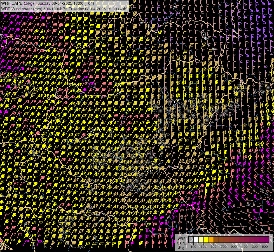
Task: Select the pale yellow CAPE legend swatch
Action: 201,239
